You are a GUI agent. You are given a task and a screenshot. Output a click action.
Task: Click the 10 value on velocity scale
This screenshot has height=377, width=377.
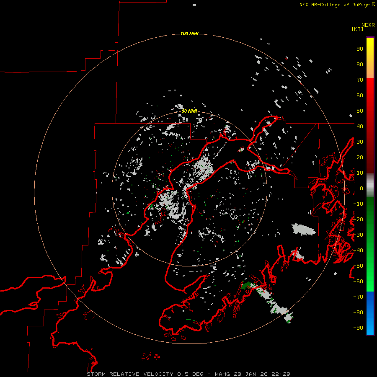point(360,173)
